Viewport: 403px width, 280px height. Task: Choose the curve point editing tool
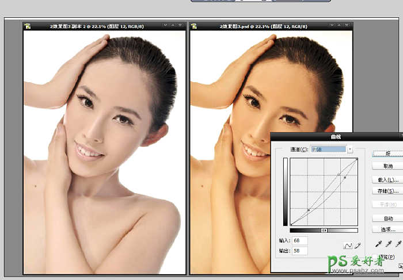coord(348,246)
